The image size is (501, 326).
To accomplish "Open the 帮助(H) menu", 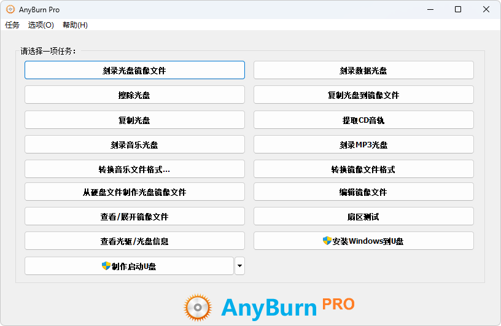I will [75, 25].
